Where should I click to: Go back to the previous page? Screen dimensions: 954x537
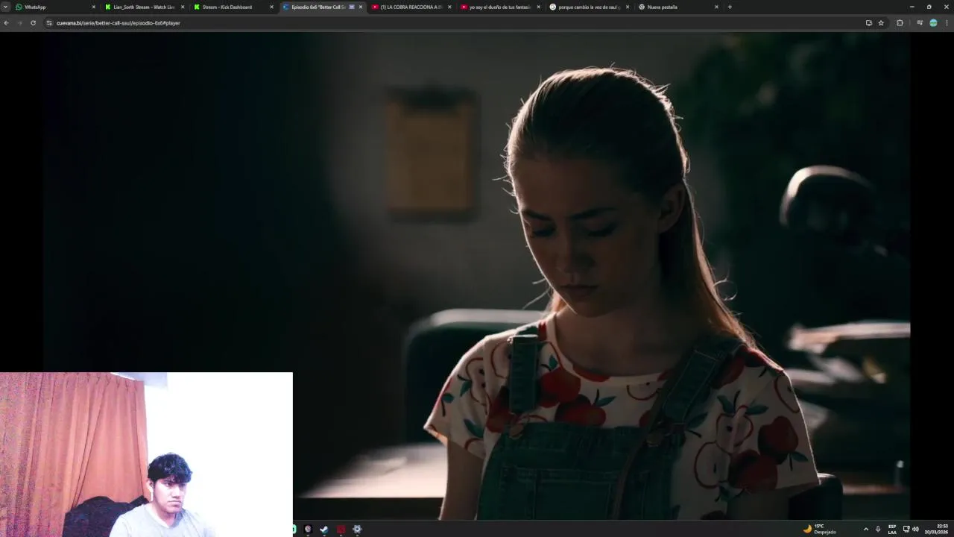(x=6, y=23)
